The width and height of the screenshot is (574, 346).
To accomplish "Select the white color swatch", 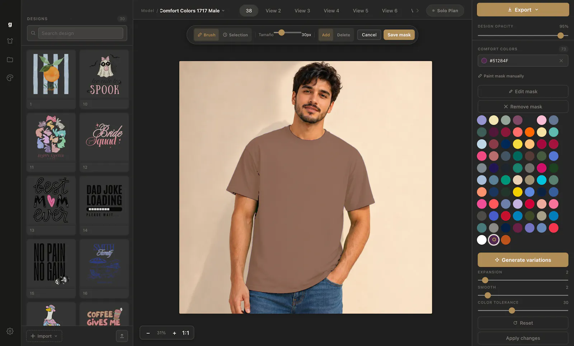I will click(x=482, y=240).
